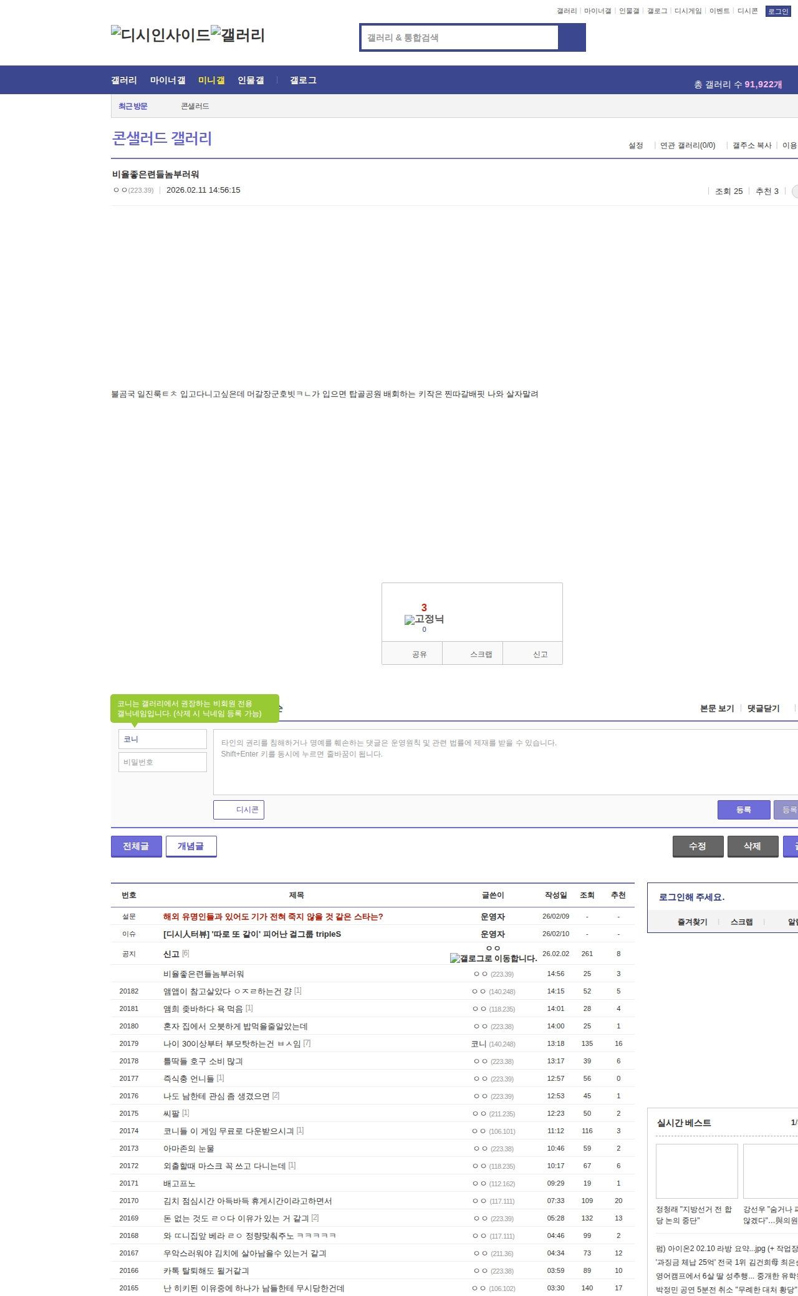Click the blue search button beside the search box
The height and width of the screenshot is (1296, 798).
tap(572, 37)
